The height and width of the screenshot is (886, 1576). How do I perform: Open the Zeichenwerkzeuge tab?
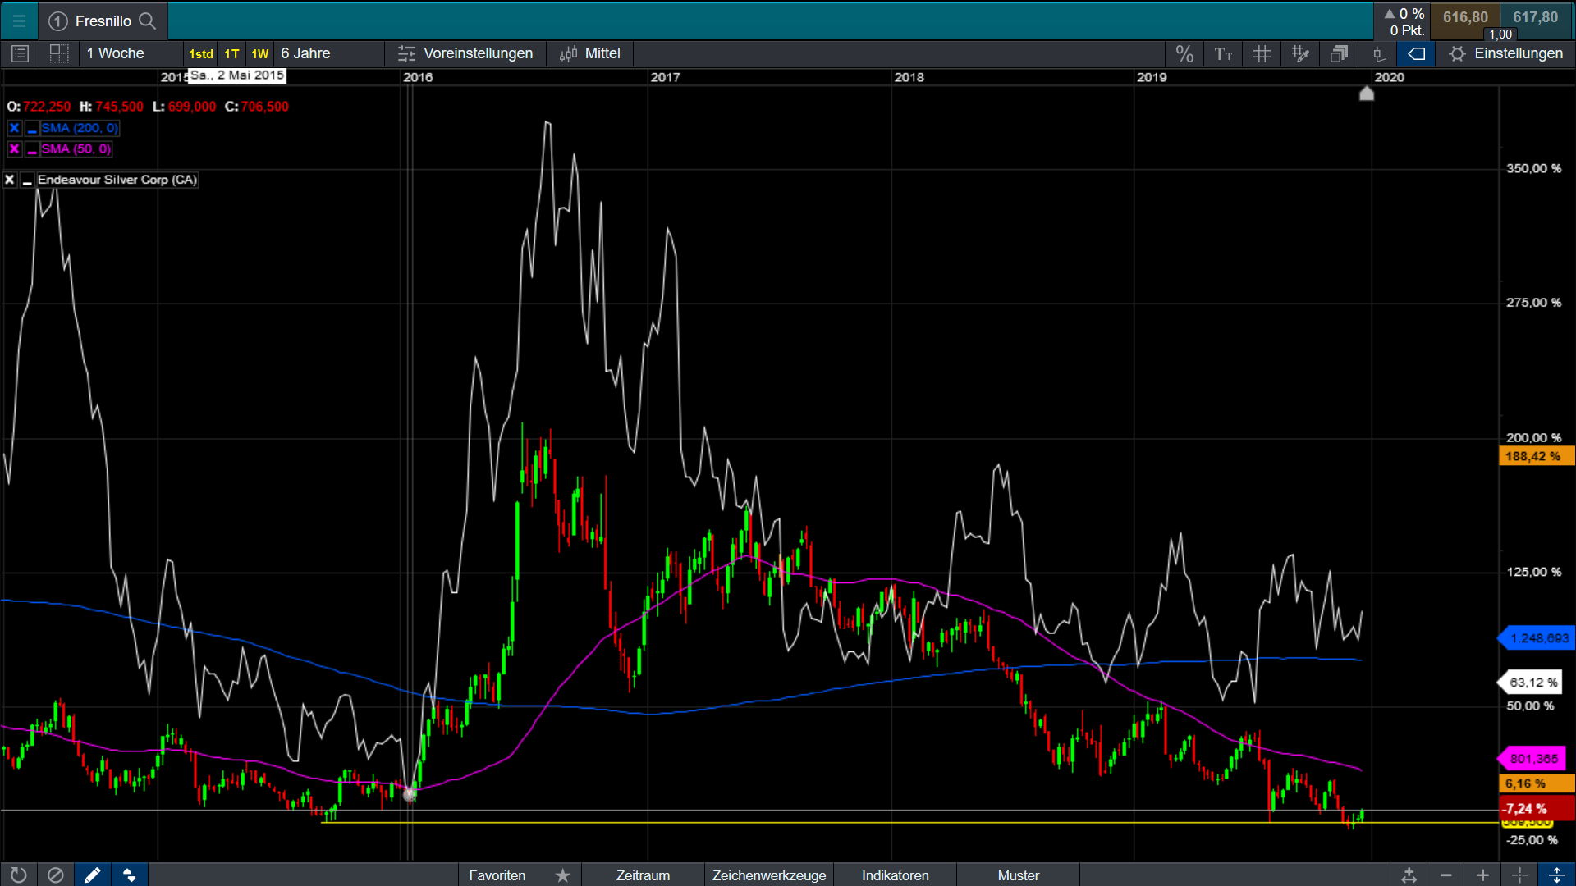(x=768, y=875)
